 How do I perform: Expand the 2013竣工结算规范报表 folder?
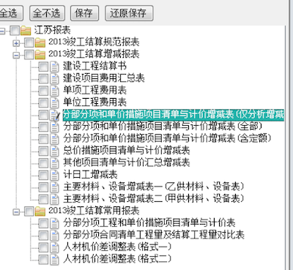[x=16, y=43]
